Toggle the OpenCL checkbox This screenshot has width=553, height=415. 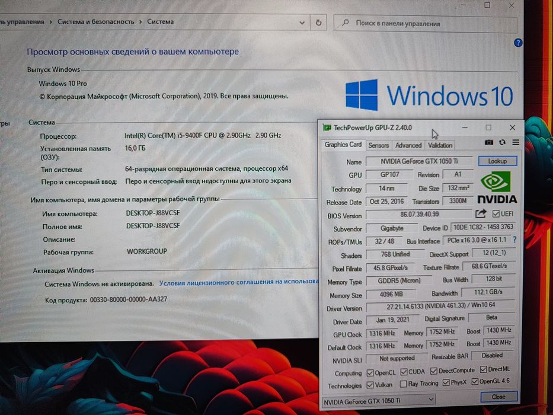tap(370, 373)
